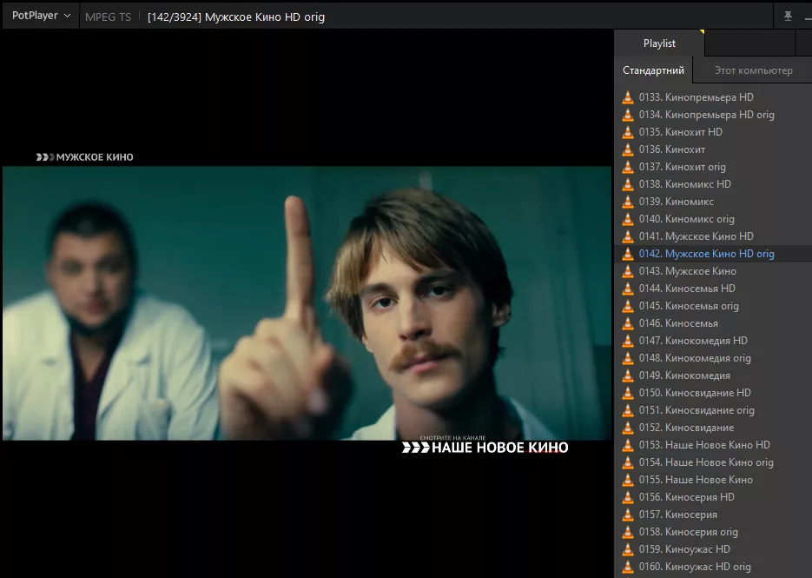812x578 pixels.
Task: Open the PotPlayer main menu dropdown
Action: click(x=41, y=16)
